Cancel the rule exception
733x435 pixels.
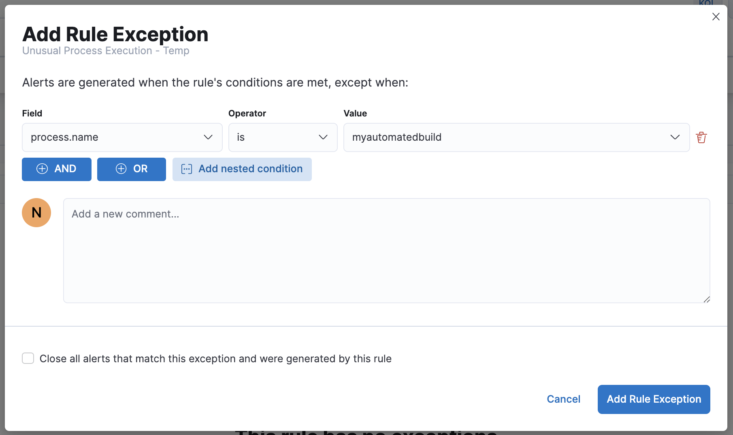(x=563, y=399)
